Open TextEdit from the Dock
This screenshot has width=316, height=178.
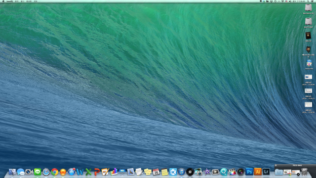click(139, 172)
